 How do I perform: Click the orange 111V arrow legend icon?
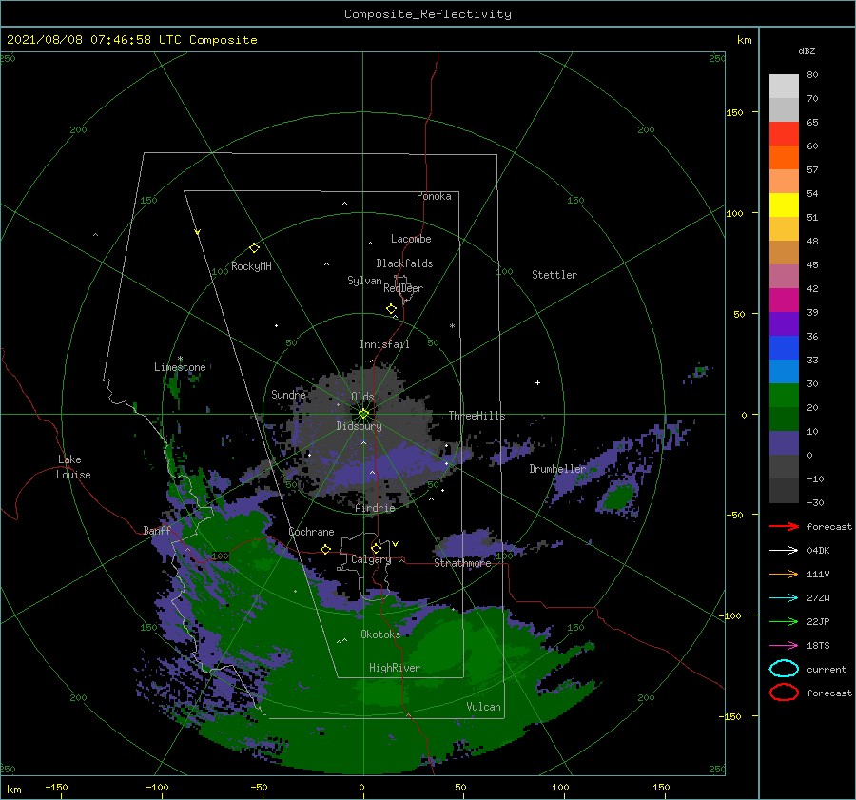pyautogui.click(x=784, y=574)
